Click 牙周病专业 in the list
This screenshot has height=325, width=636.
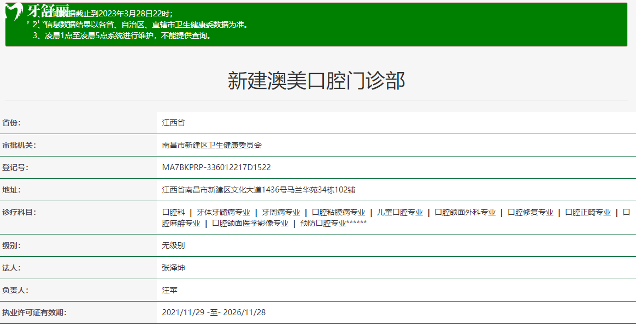pos(281,212)
